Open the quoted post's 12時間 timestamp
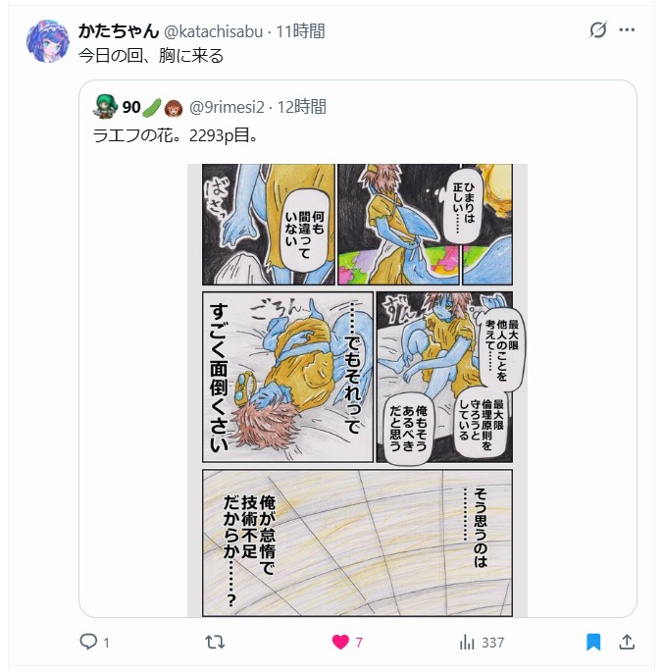663x672 pixels. pyautogui.click(x=302, y=107)
